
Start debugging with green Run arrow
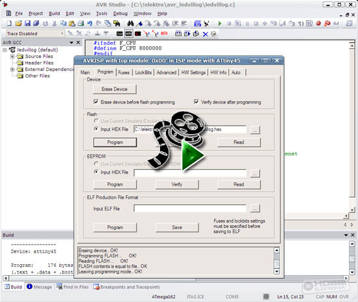(x=219, y=23)
